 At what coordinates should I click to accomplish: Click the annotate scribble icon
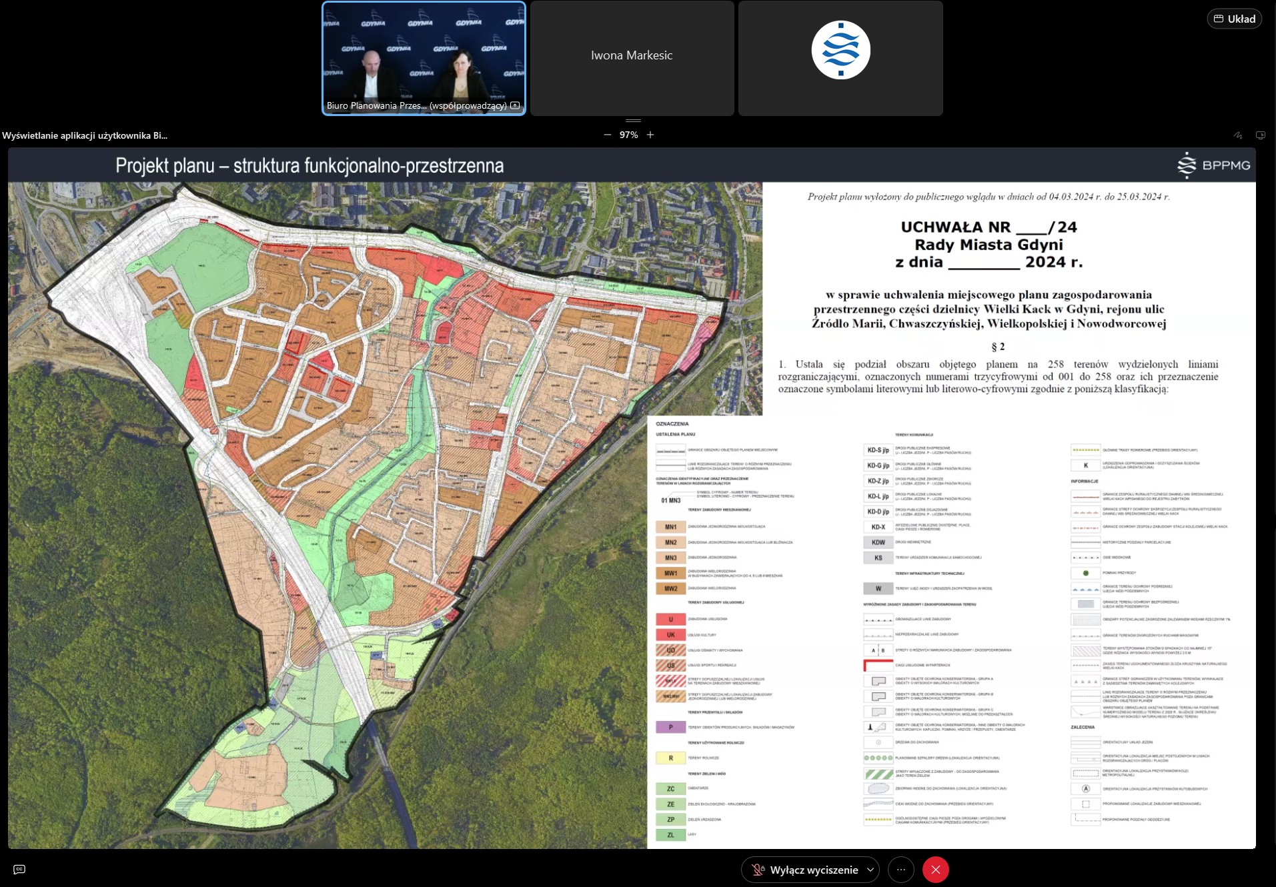[x=1237, y=135]
